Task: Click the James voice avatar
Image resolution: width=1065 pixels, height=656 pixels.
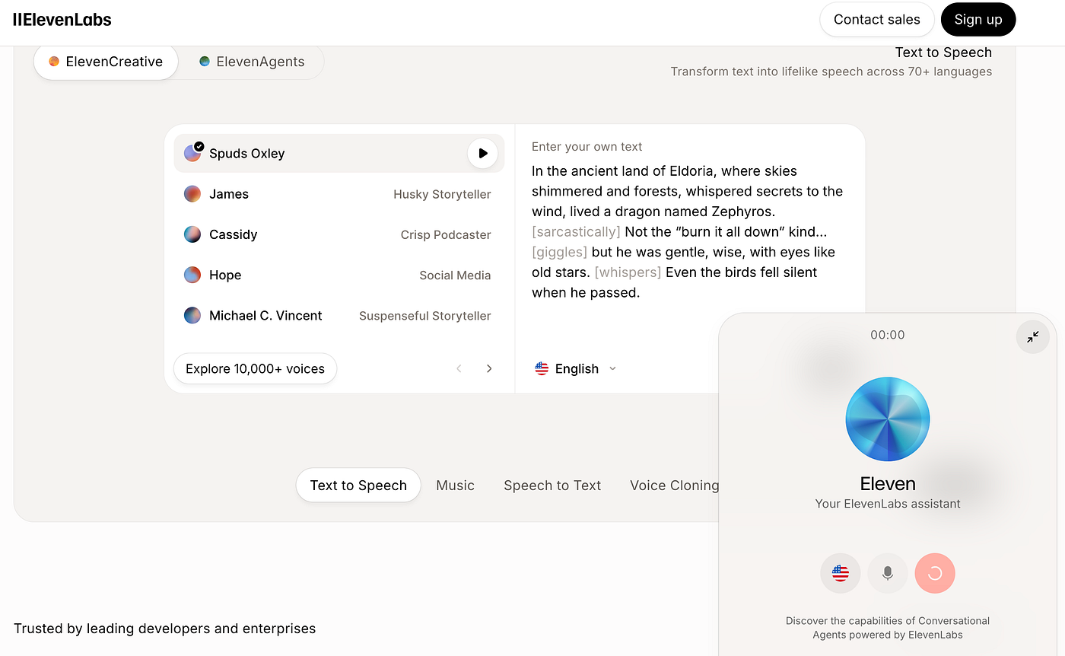Action: tap(192, 194)
